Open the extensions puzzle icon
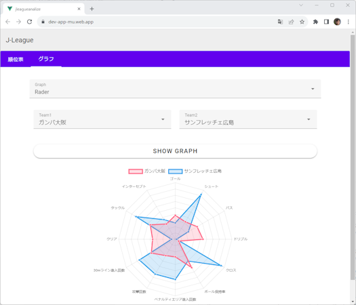The height and width of the screenshot is (305, 356). 315,22
